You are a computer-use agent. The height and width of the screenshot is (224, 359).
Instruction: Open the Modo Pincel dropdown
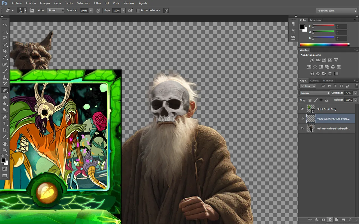56,10
